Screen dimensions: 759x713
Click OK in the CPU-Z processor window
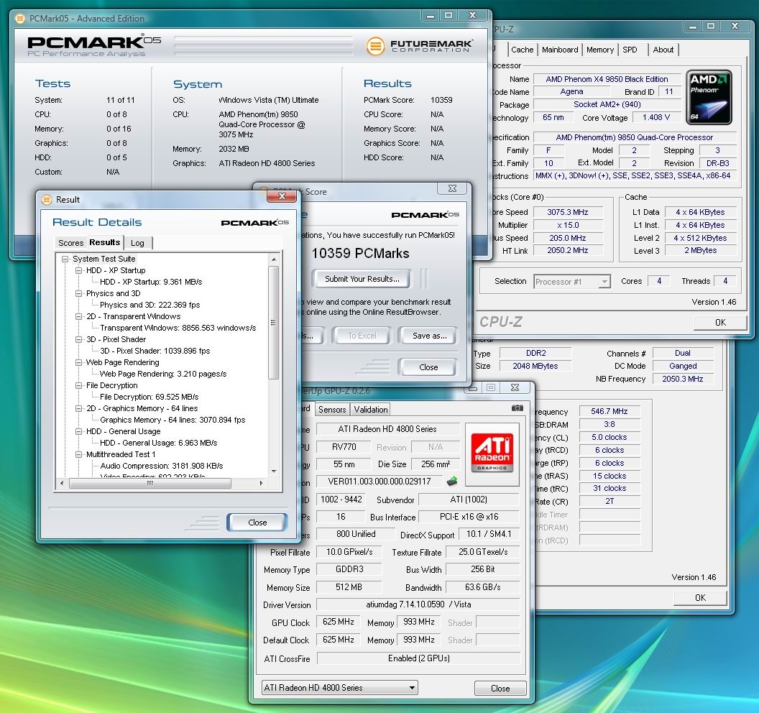720,323
